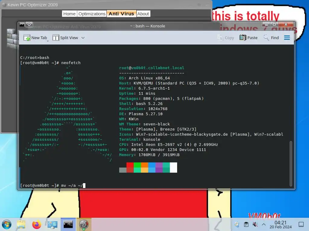Click the Konsole window menu icon
309x231 pixels.
click(22, 25)
